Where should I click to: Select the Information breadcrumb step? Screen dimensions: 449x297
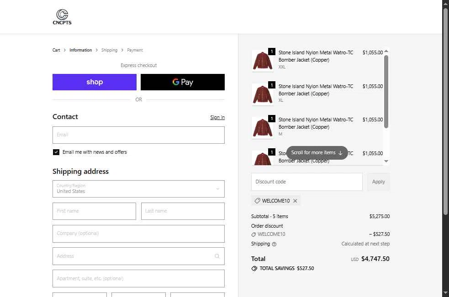click(80, 50)
